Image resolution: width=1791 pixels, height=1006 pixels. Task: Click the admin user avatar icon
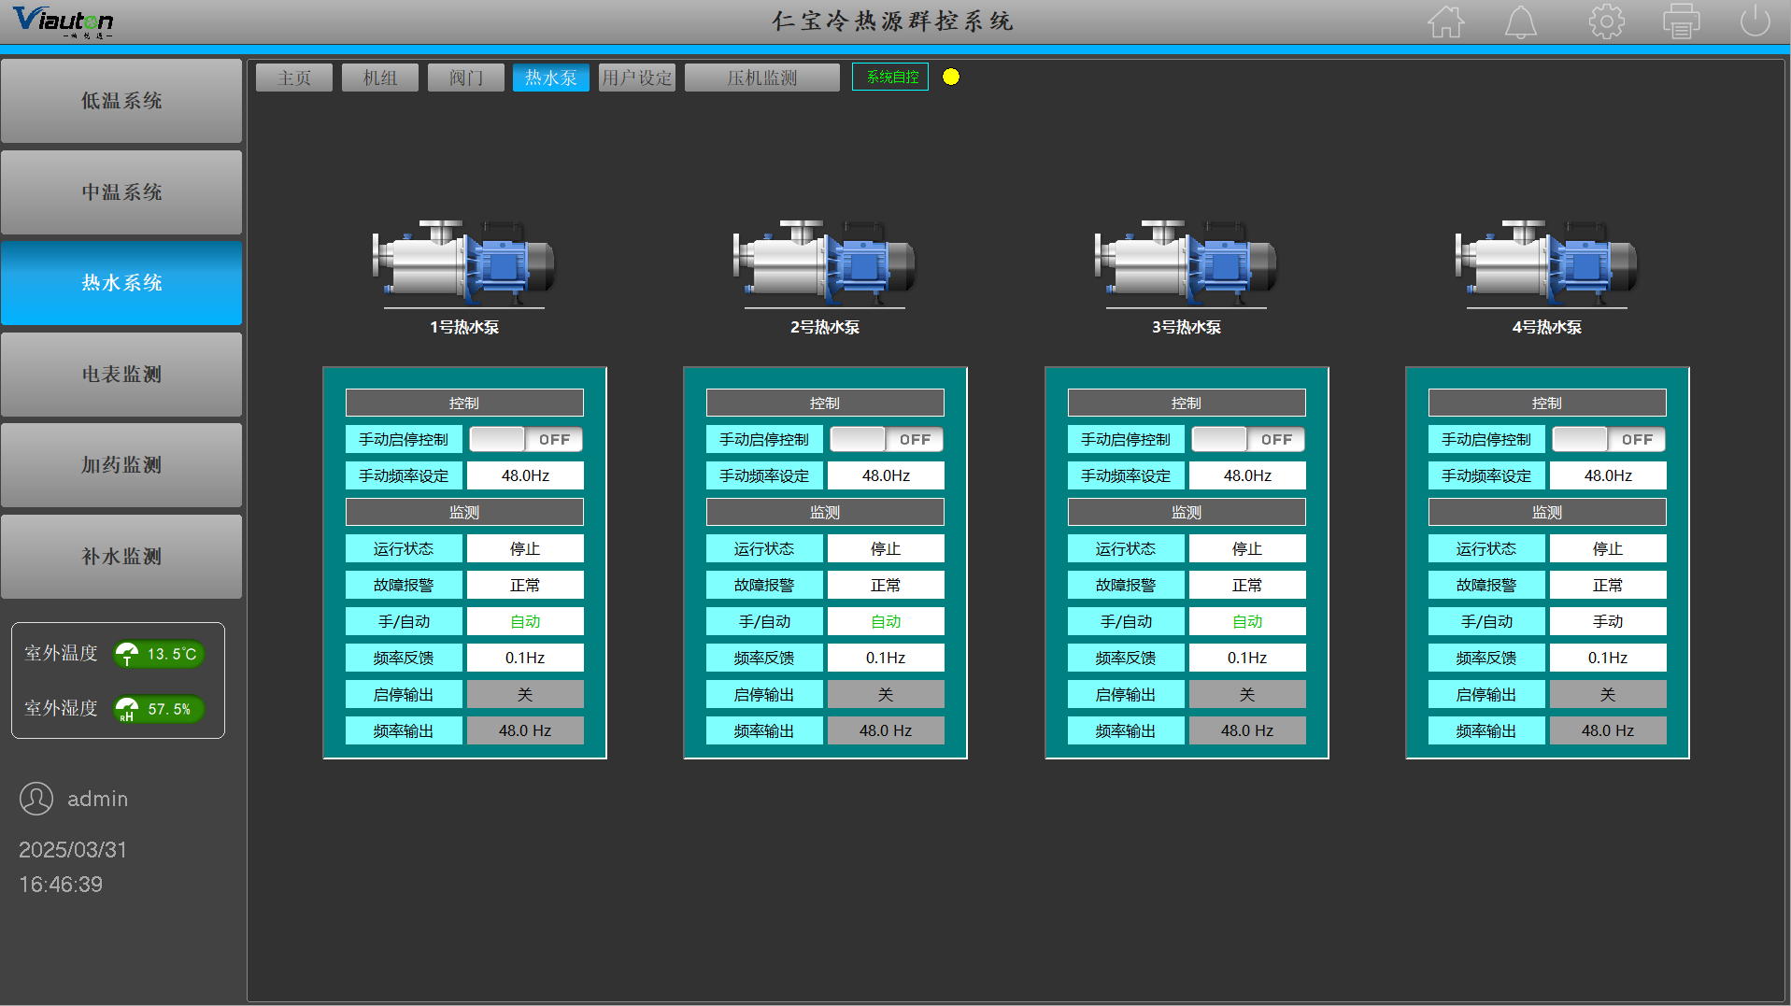tap(36, 799)
